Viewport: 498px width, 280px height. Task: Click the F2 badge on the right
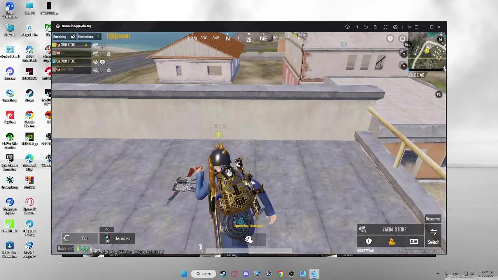point(438,94)
